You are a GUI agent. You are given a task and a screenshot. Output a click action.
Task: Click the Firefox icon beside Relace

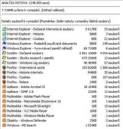[4, 82]
